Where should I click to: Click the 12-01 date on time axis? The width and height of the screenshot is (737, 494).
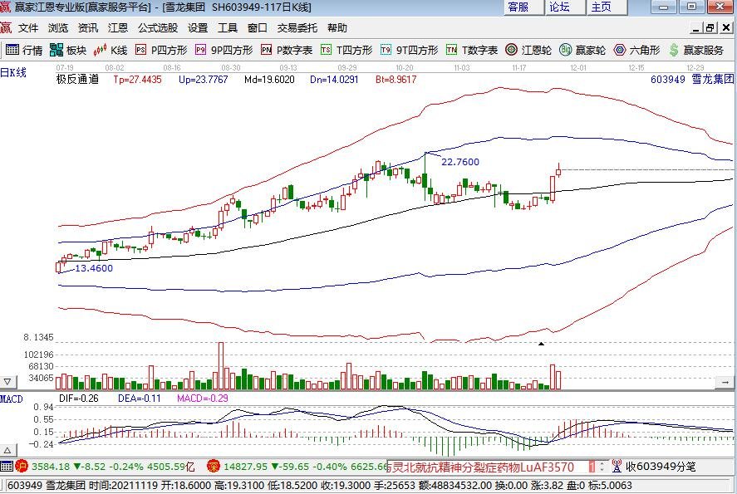point(578,67)
